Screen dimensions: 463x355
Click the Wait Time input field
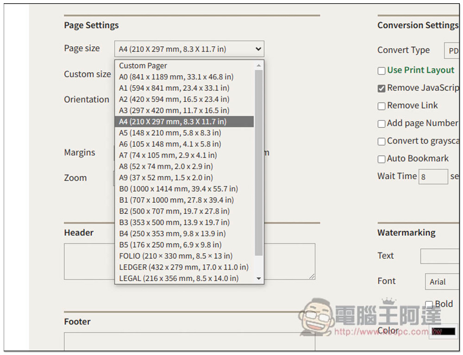(433, 177)
